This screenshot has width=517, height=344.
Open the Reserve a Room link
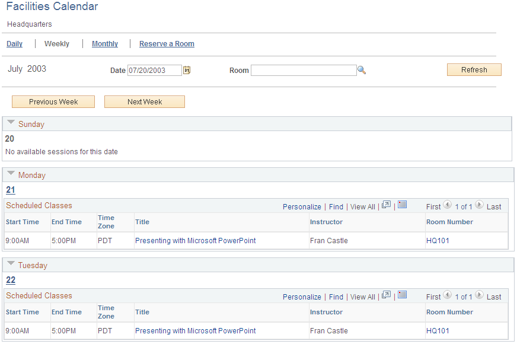167,44
